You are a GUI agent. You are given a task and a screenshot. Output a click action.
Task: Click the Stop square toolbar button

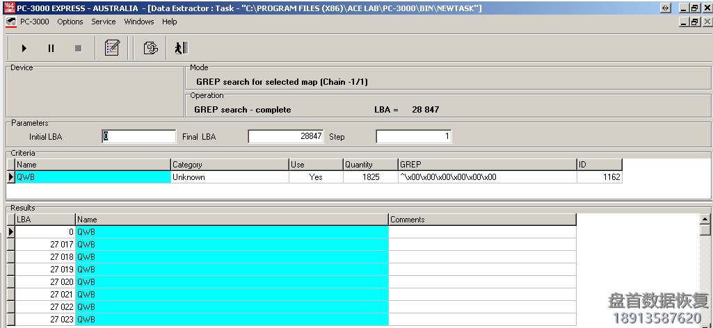coord(78,49)
